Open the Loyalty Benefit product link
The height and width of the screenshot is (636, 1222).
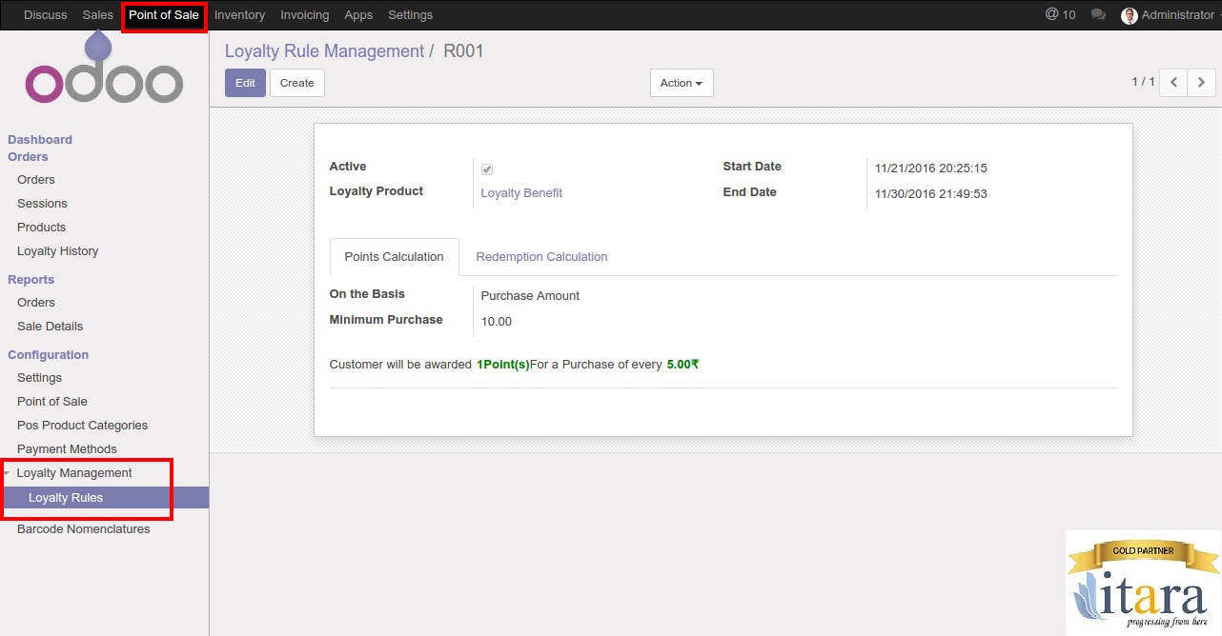[521, 193]
